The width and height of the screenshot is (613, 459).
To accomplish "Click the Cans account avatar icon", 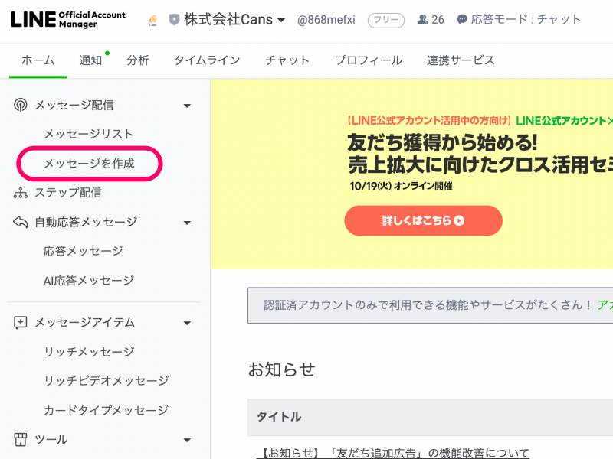I will click(152, 20).
